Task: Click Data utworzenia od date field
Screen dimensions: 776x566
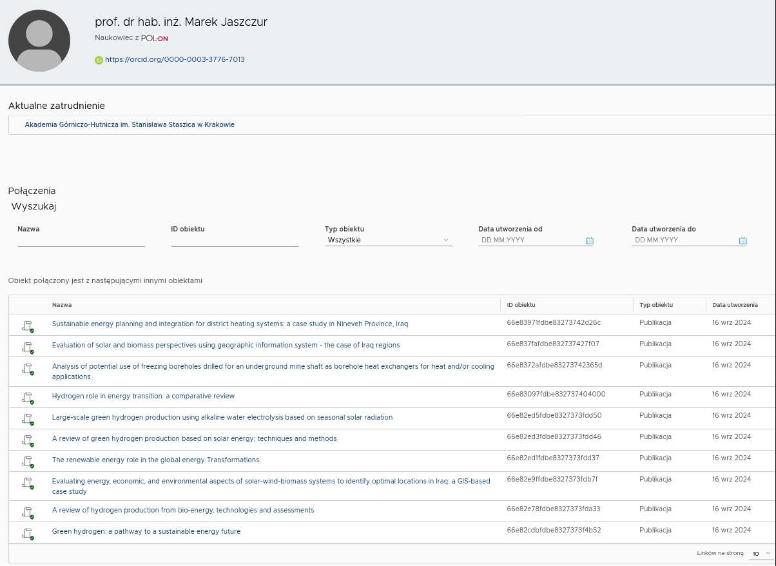Action: [530, 240]
